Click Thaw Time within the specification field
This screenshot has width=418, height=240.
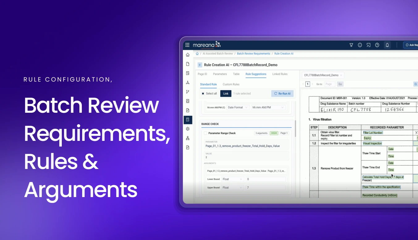point(381,187)
